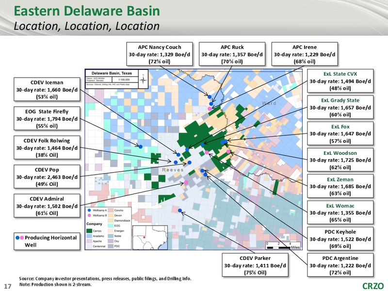The width and height of the screenshot is (388, 291).
Task: Click the CRZO logo text
Action: point(372,286)
